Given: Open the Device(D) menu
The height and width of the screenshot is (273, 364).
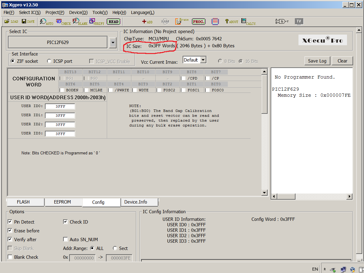Looking at the screenshot, I should (78, 12).
